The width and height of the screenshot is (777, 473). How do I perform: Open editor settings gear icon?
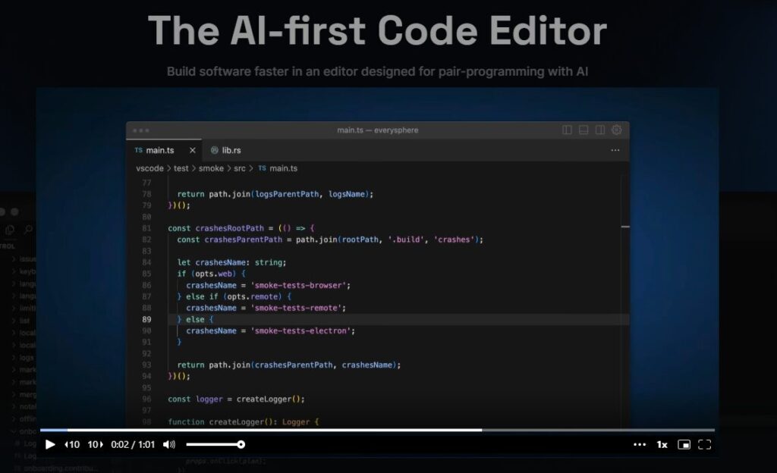617,130
